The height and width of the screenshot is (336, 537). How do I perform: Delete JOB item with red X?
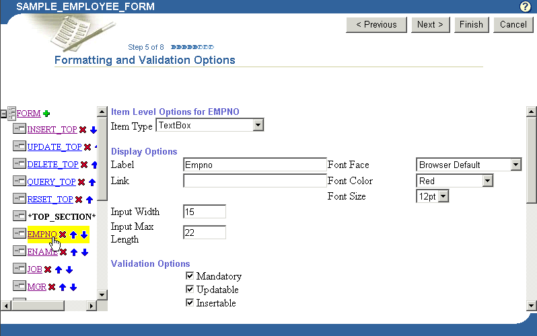point(48,269)
